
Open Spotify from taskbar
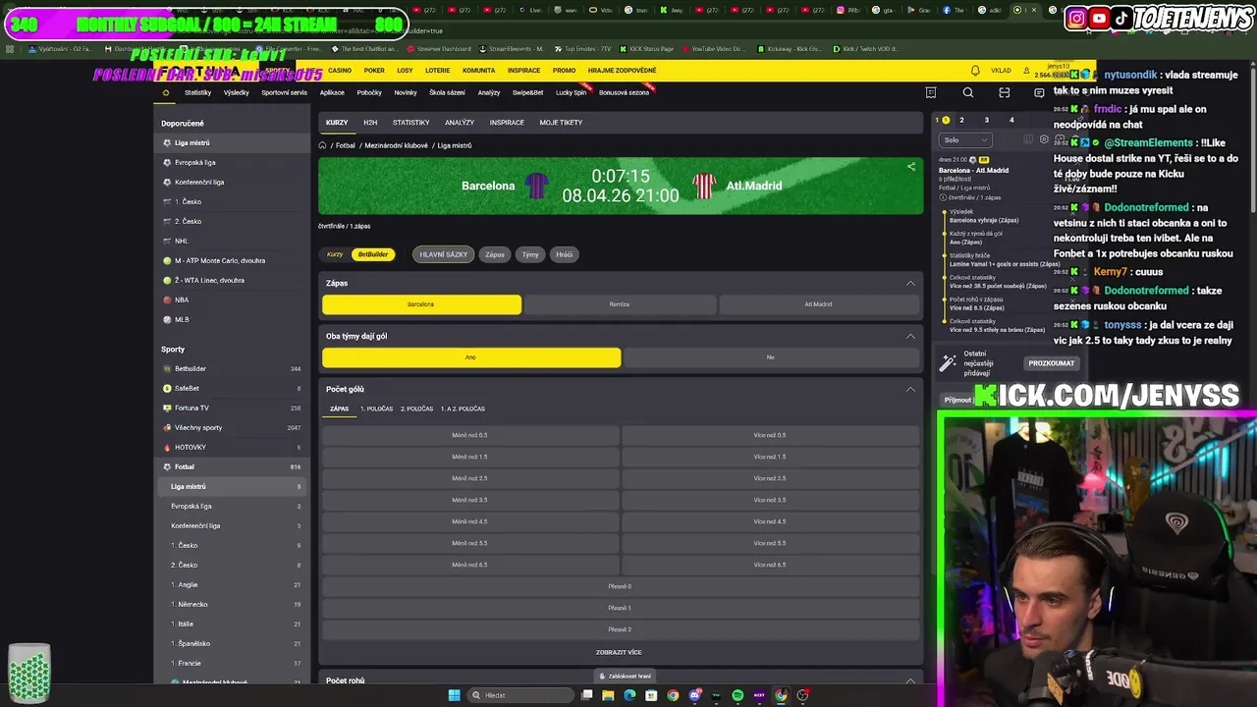point(738,695)
